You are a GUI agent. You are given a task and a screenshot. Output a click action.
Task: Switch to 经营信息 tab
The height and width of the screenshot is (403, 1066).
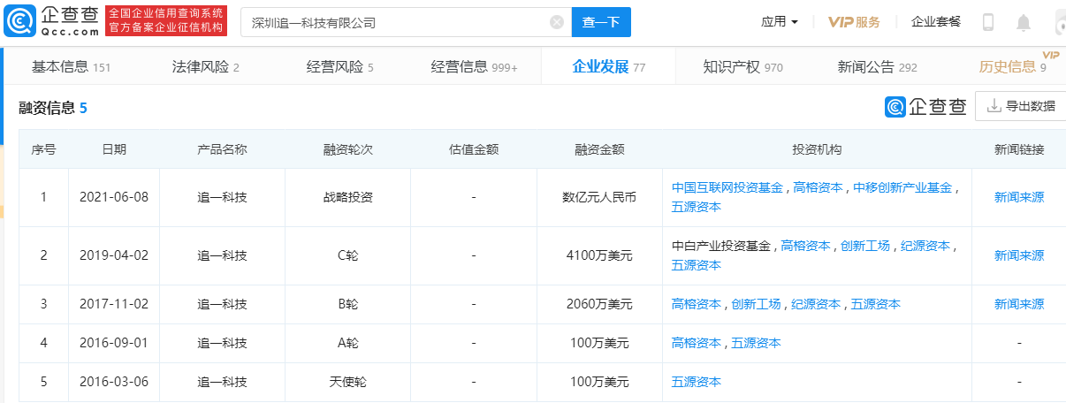tap(475, 66)
